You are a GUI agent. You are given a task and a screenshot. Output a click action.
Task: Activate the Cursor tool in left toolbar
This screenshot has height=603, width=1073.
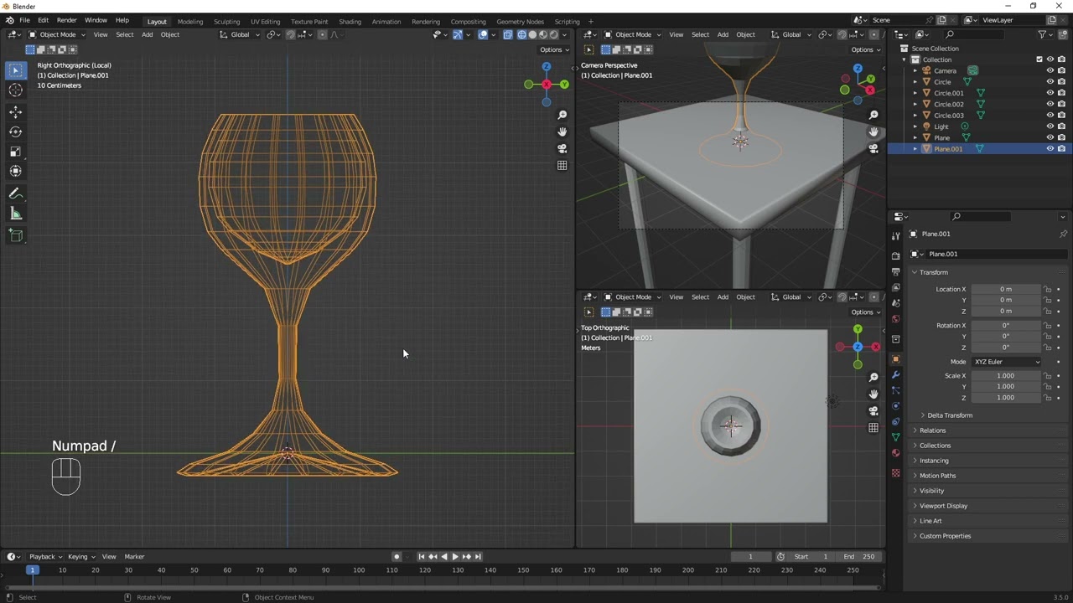tap(16, 90)
